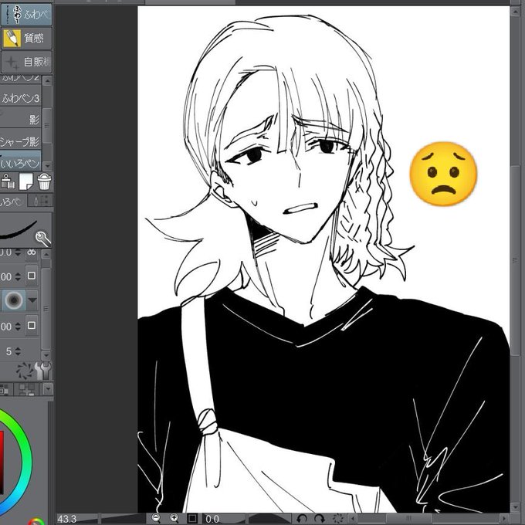Create a new sub tool with page icon
This screenshot has width=525, height=525.
pos(26,181)
